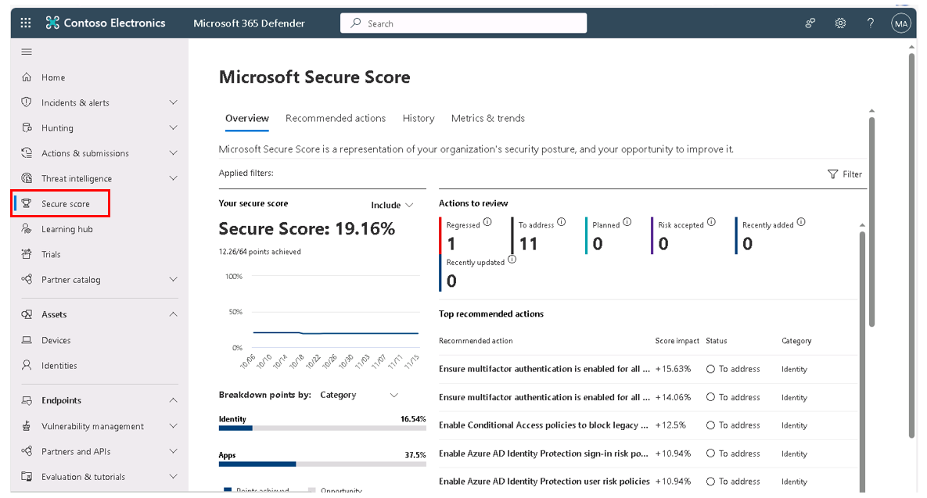Click the info icon beside Risk accepted

(711, 223)
